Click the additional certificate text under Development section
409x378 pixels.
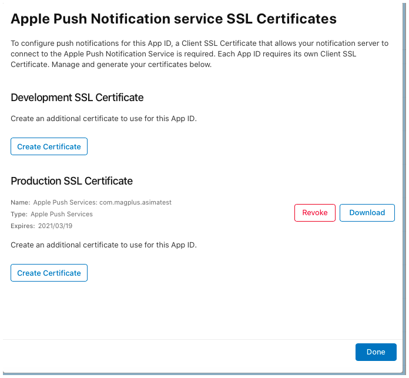[103, 119]
